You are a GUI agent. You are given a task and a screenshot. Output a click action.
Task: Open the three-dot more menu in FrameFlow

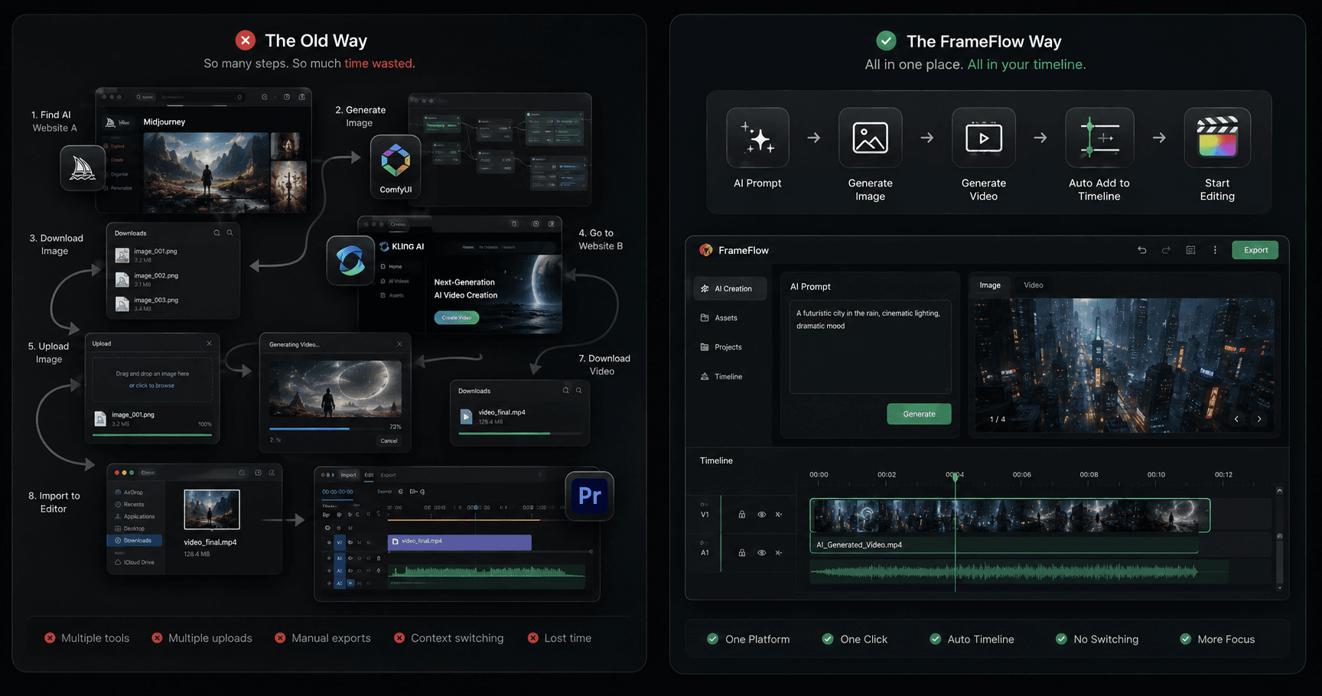pyautogui.click(x=1215, y=250)
